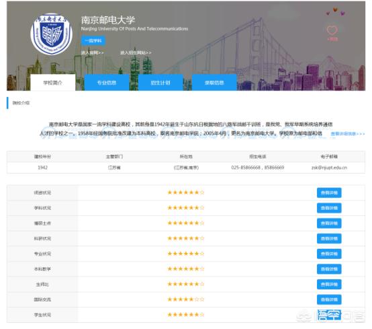
Task: Click the 专业状况 row label
Action: [42, 254]
